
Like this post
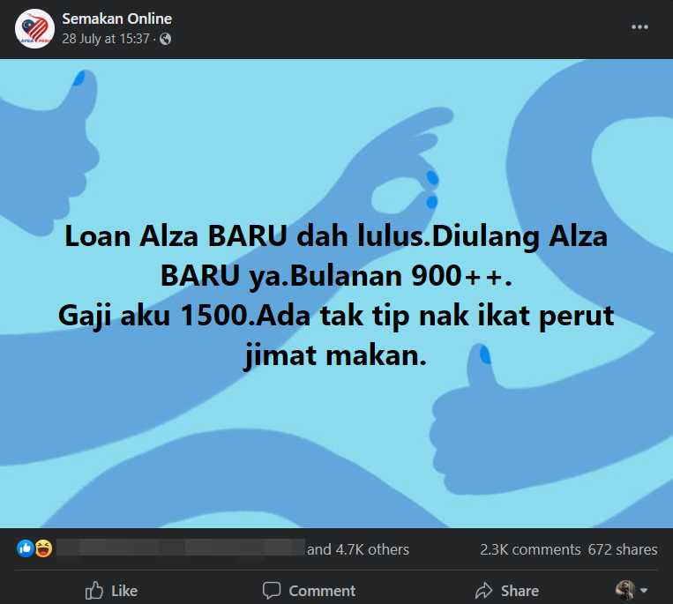pos(112,591)
